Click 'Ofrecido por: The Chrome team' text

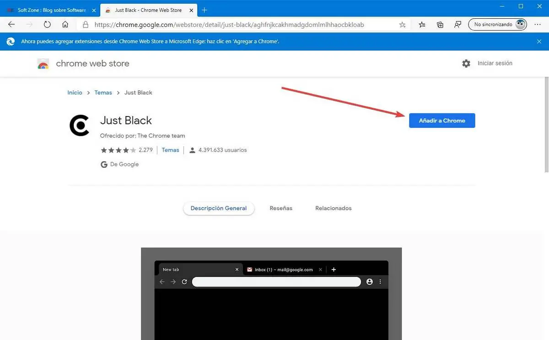pyautogui.click(x=142, y=136)
